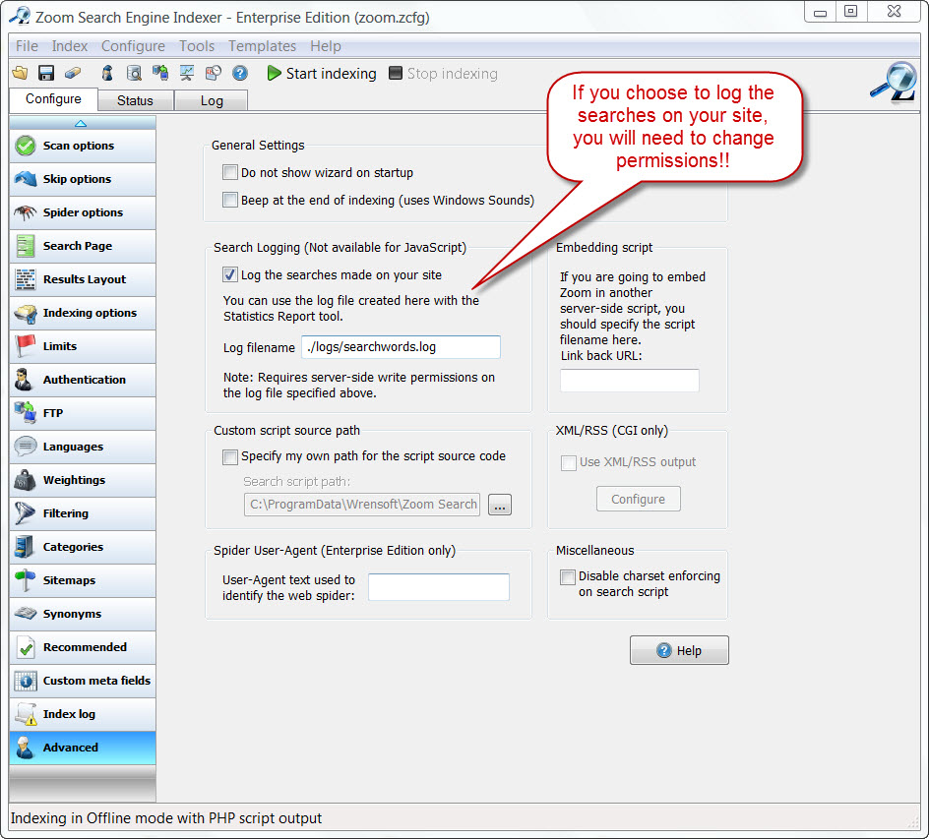The width and height of the screenshot is (929, 839).
Task: Click status text 'Indexing in Offline mode with PHP script output'
Action: (x=166, y=818)
